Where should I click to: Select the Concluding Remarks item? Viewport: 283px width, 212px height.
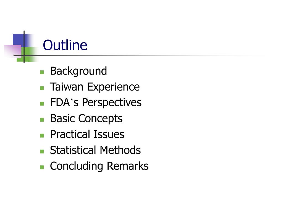tap(99, 166)
